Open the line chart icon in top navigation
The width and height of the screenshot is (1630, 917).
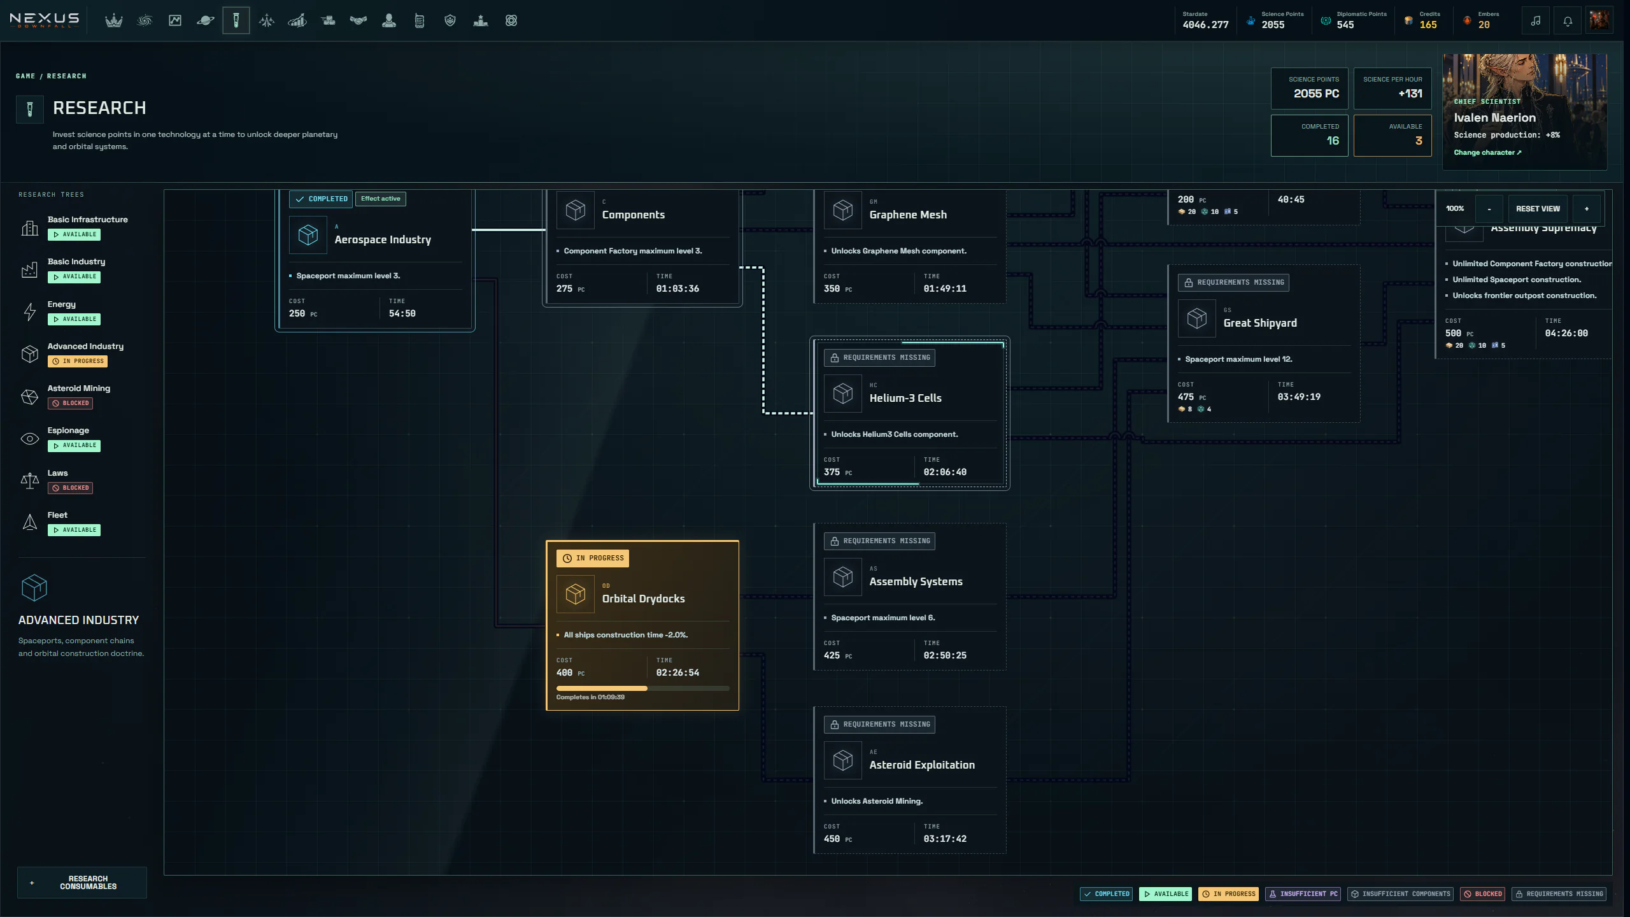175,21
